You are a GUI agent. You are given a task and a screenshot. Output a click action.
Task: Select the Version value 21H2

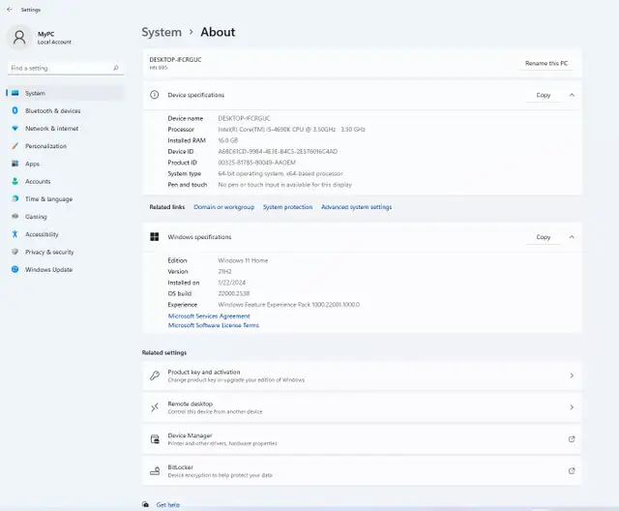point(224,272)
